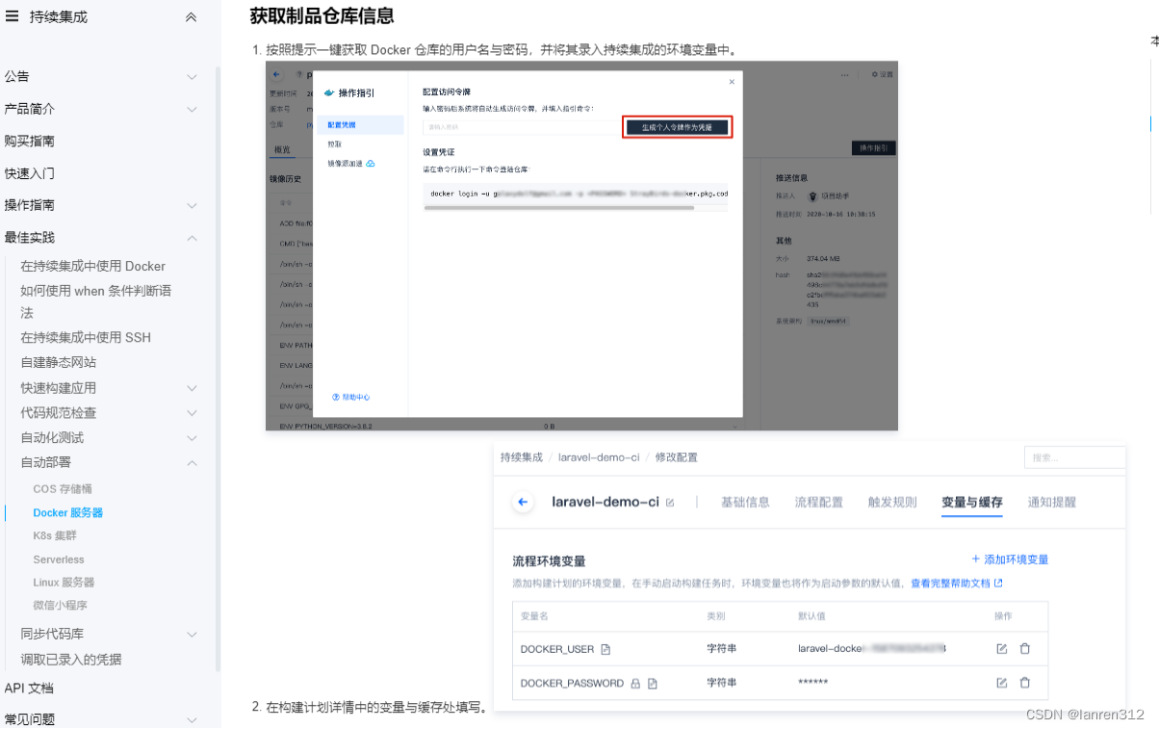
Task: Select COS 存储桶 under 自动部署
Action: point(63,489)
